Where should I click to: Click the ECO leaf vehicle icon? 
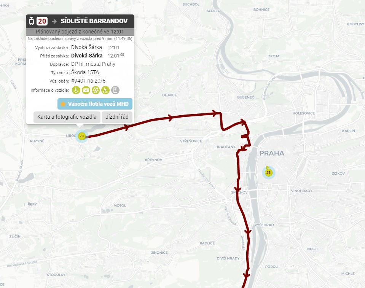tap(105, 90)
